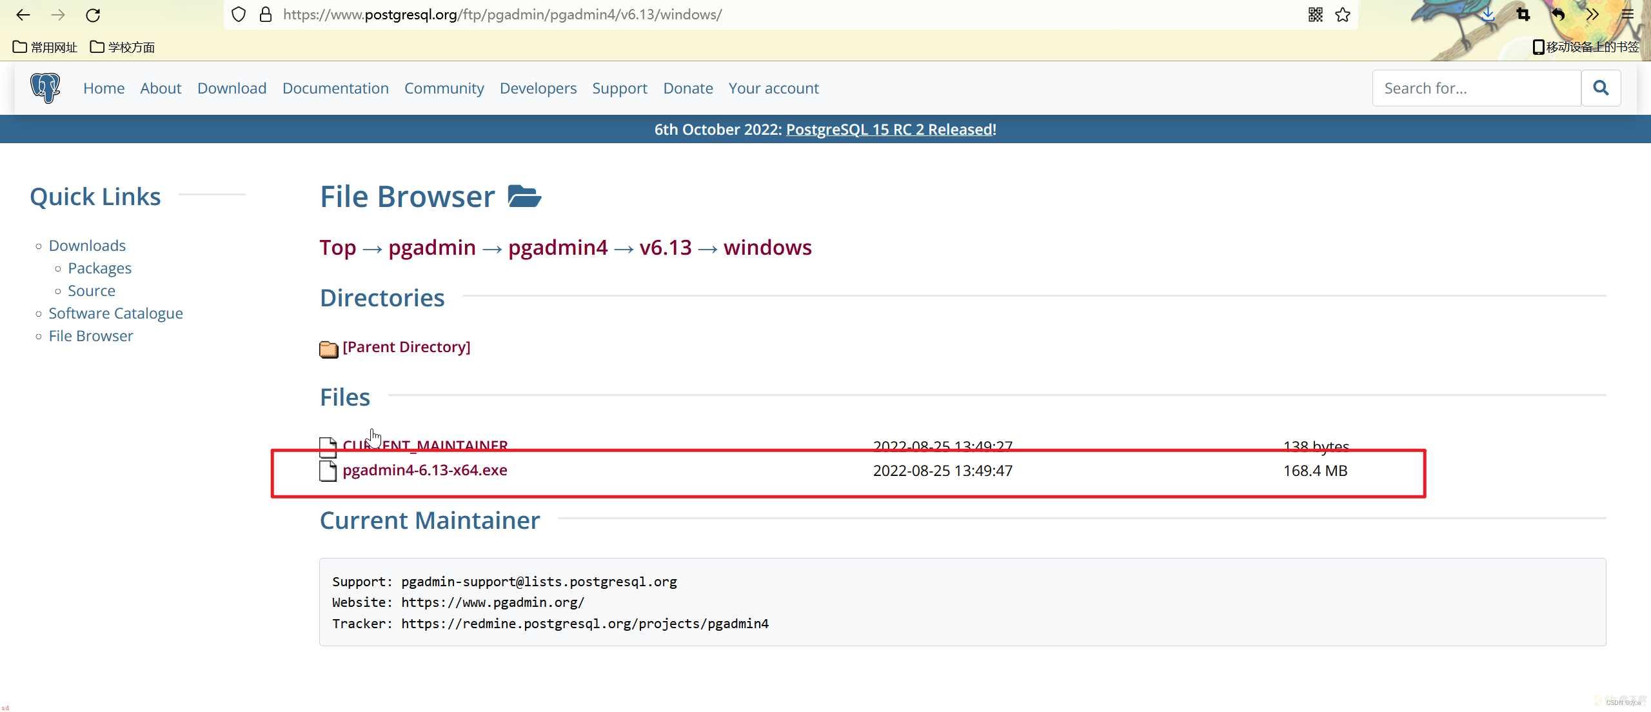Screen dimensions: 1651x712
Task: Click the crop screenshot toolbar icon
Action: point(1523,15)
